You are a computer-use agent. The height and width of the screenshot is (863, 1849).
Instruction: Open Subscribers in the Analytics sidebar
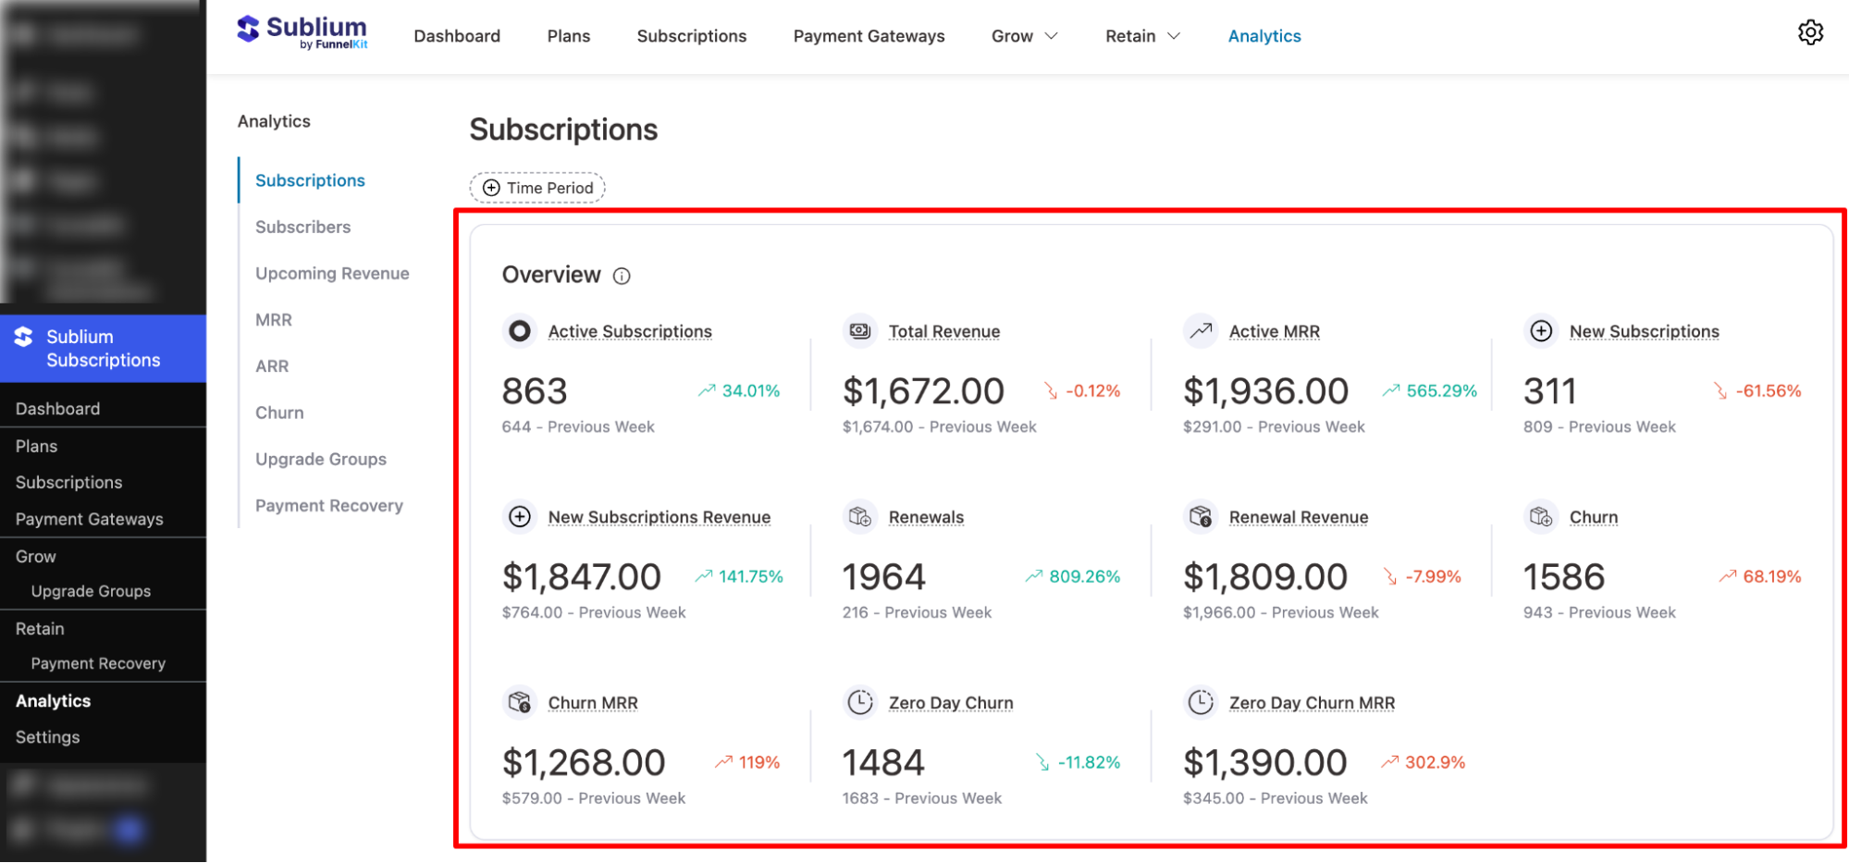tap(302, 227)
